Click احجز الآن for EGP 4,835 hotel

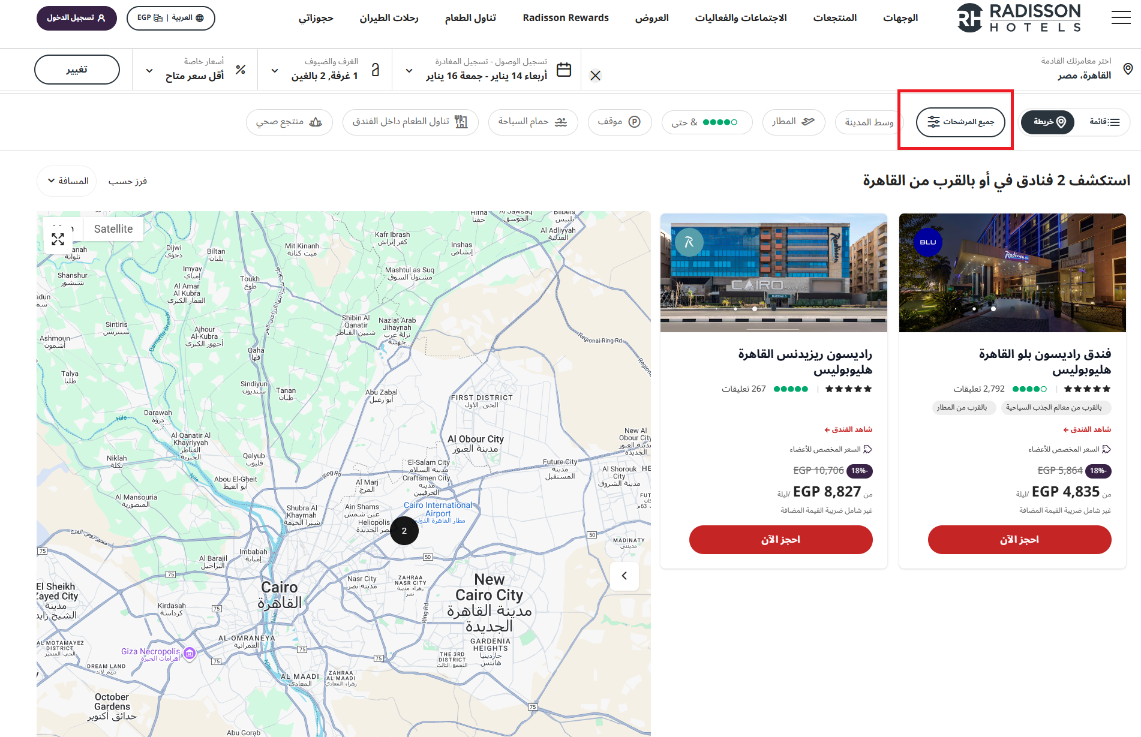click(1020, 540)
